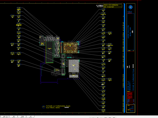The height and width of the screenshot is (118, 158).
Task: Click the topmost right callout tag
Action: 103,9
